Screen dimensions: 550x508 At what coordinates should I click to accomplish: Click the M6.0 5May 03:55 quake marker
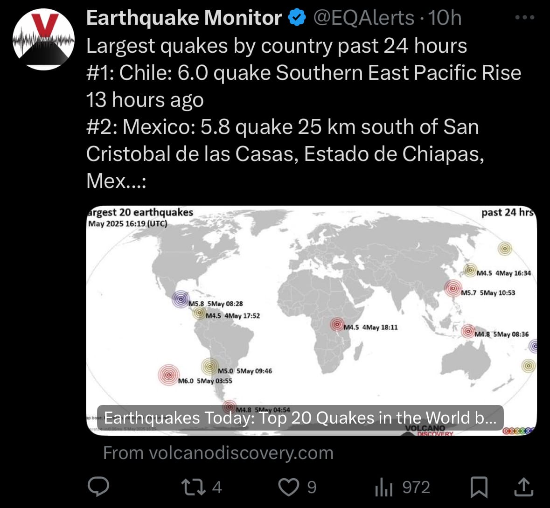(x=169, y=375)
